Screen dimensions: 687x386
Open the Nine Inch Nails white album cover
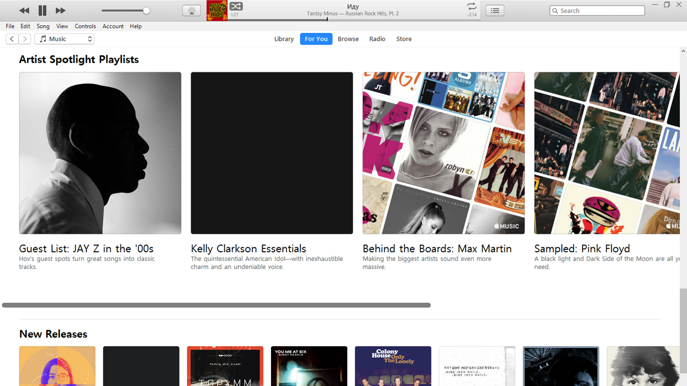(477, 366)
